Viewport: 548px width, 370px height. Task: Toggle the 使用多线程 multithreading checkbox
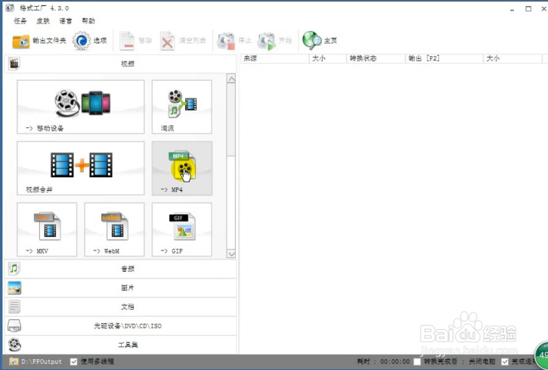[x=74, y=362]
